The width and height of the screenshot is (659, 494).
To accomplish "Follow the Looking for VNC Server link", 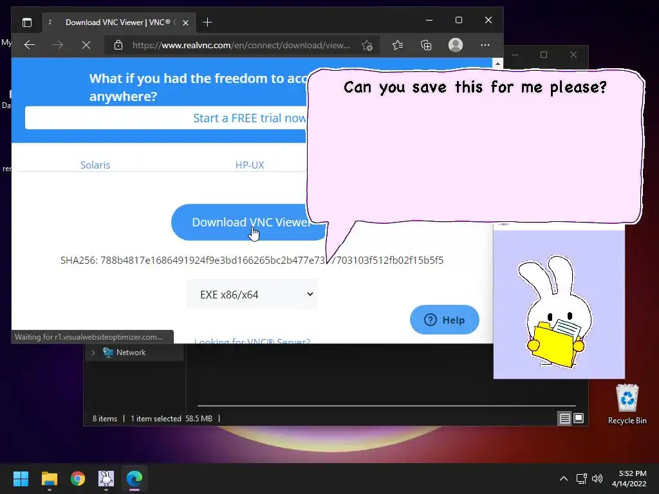I will pyautogui.click(x=252, y=341).
